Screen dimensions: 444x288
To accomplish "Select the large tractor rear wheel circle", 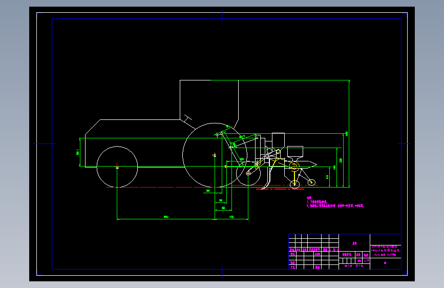I will point(215,155).
